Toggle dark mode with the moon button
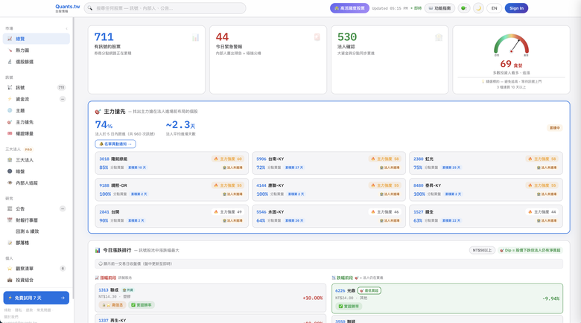Viewport: 581px width, 323px height. tap(478, 8)
